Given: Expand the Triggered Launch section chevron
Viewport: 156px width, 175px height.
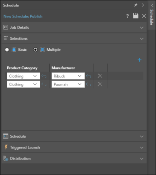Looking at the screenshot, I should point(141,148).
